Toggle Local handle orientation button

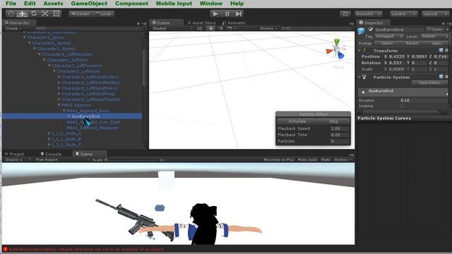(103, 13)
